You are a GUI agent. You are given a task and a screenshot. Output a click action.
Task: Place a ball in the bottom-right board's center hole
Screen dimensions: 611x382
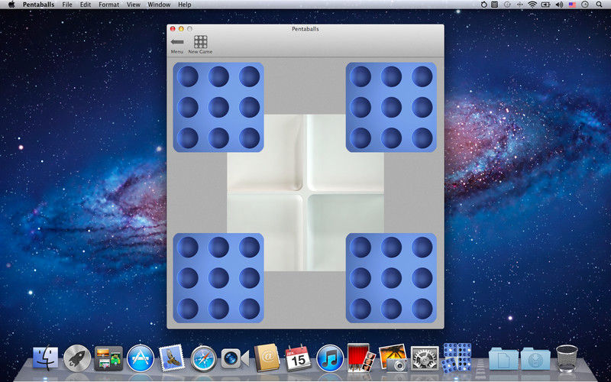(x=391, y=278)
